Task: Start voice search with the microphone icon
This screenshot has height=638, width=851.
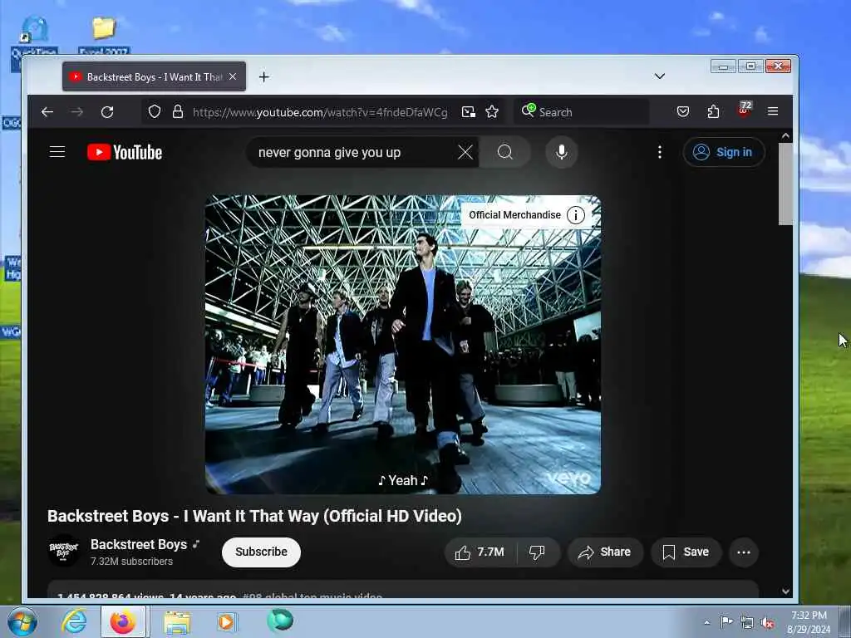Action: pyautogui.click(x=562, y=153)
